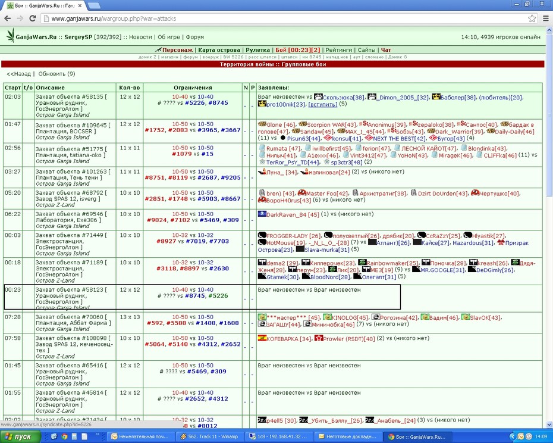The width and height of the screenshot is (553, 443).
Task: Open Форум link in header
Action: point(194,37)
